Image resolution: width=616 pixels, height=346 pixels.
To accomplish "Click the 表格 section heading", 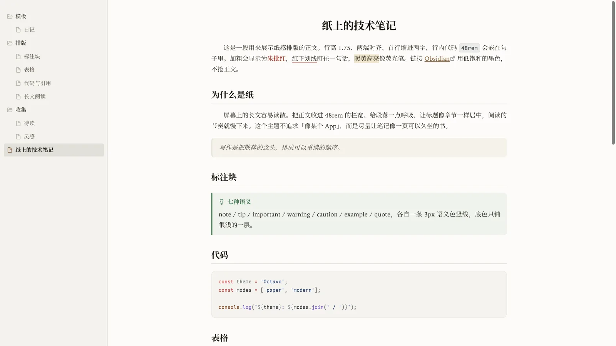I will (220, 338).
